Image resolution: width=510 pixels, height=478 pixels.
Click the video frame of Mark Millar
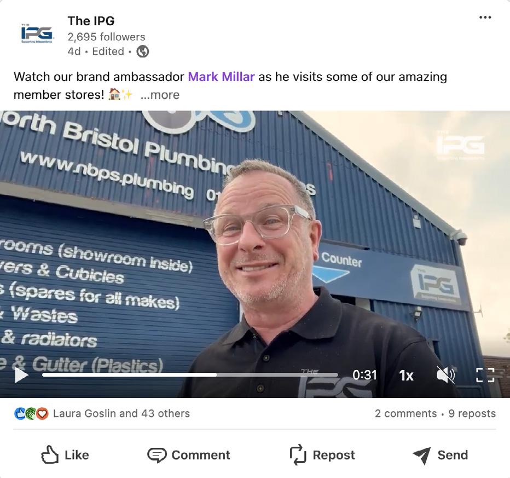pos(255,254)
